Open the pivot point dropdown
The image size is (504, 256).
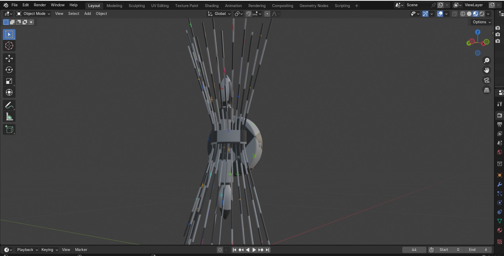[x=238, y=14]
